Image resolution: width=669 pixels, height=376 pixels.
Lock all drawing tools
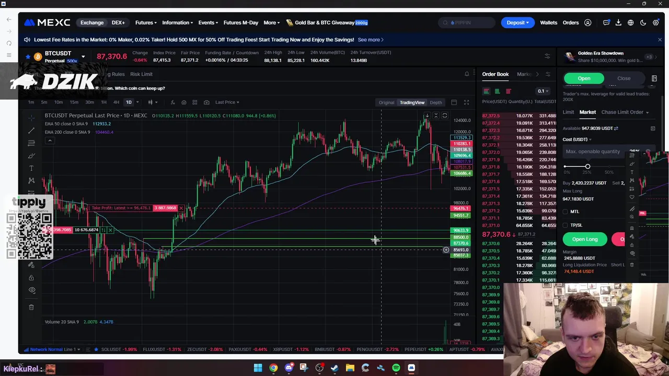click(31, 277)
